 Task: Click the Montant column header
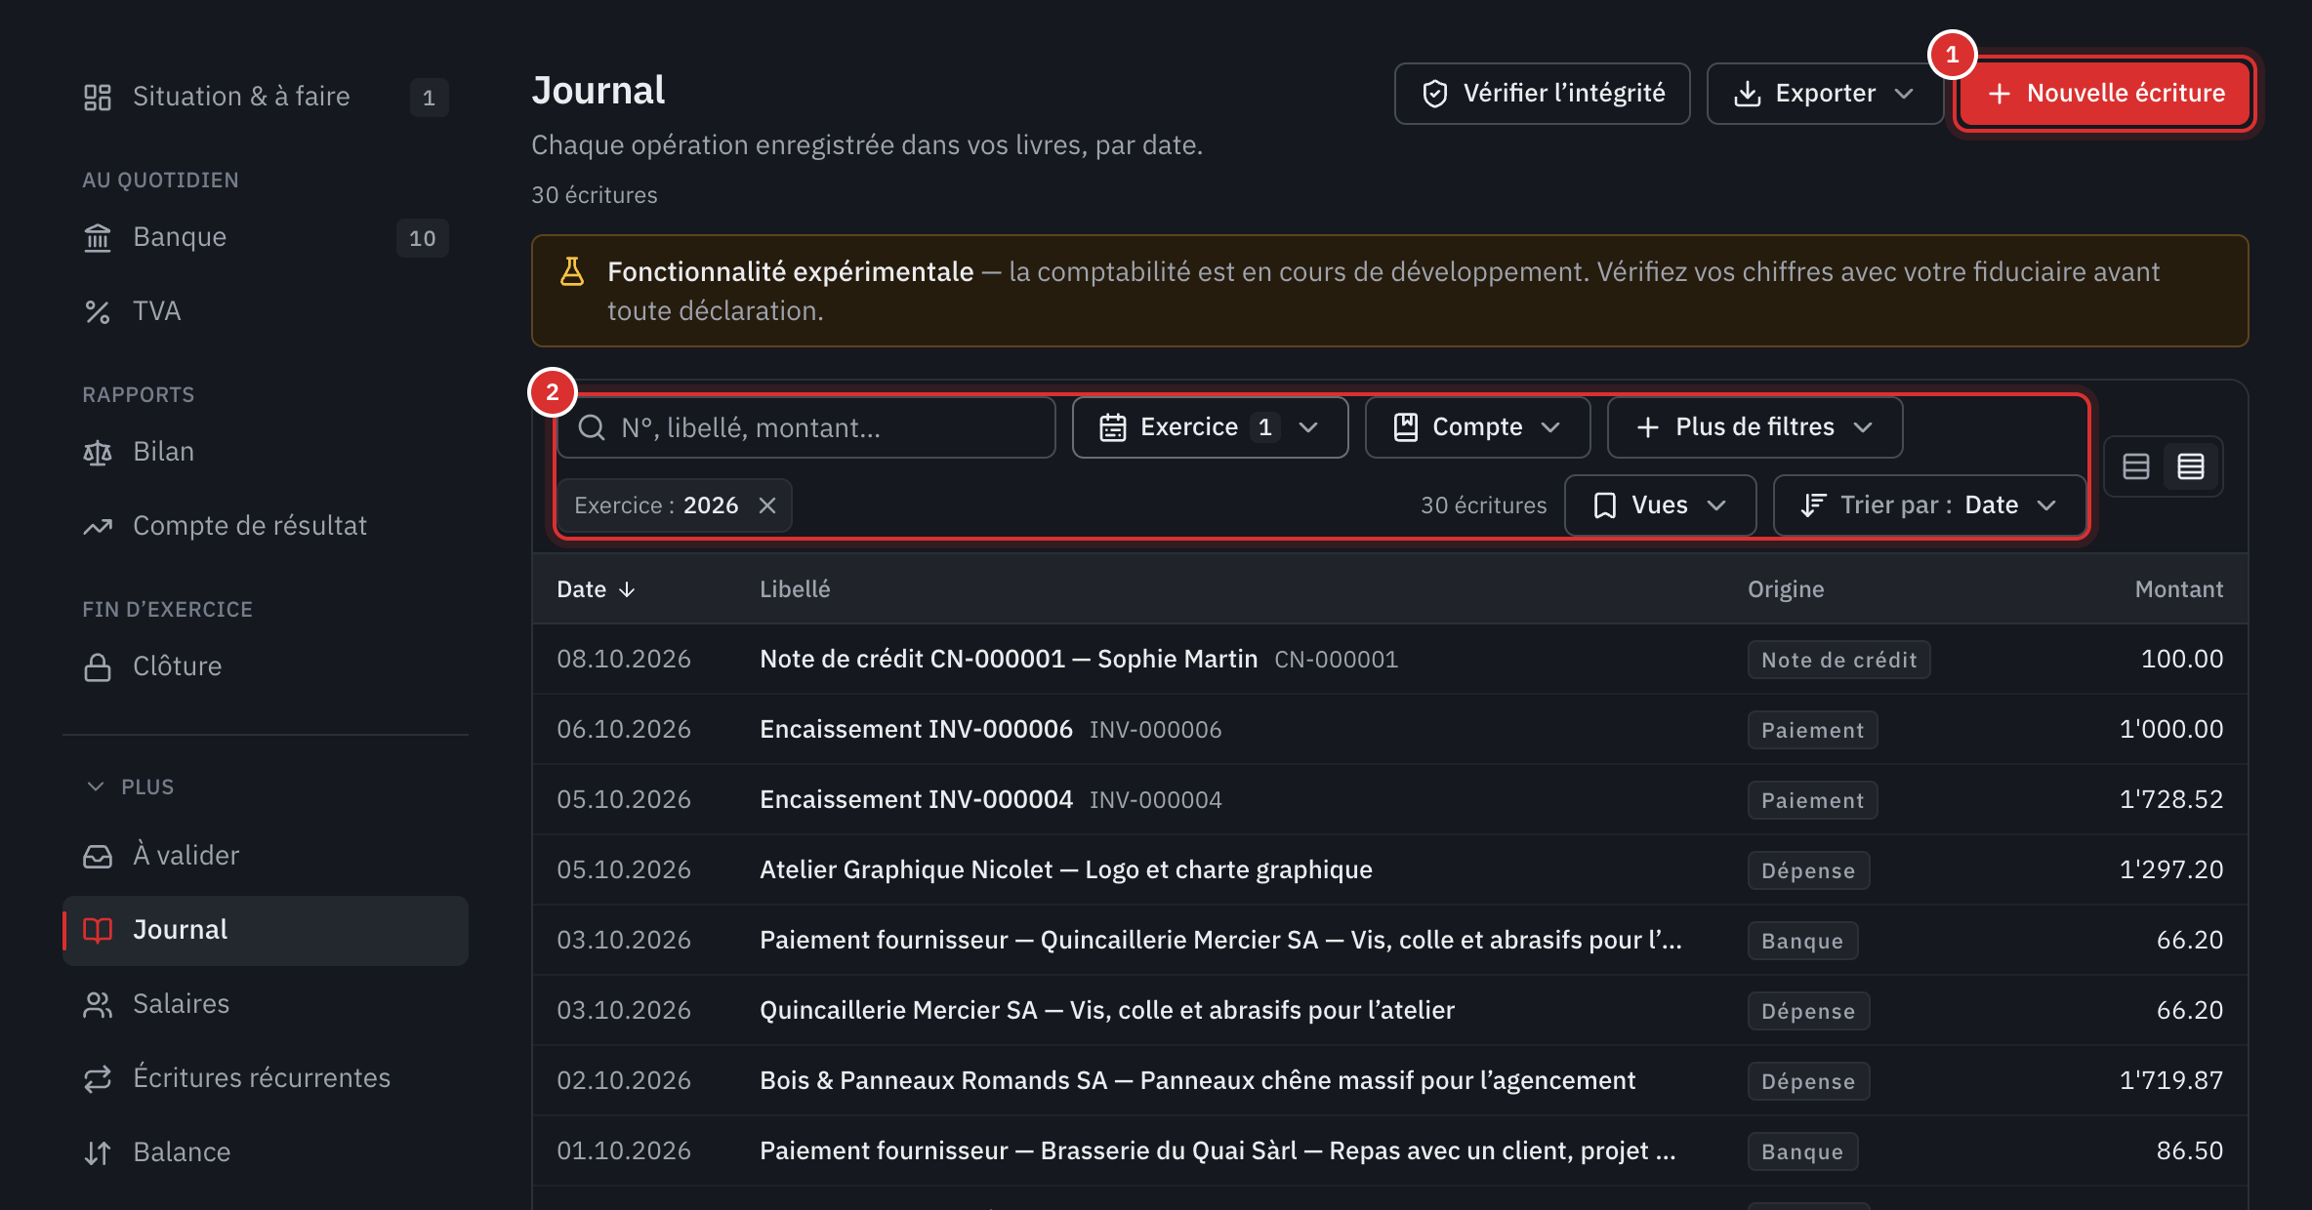click(2178, 589)
